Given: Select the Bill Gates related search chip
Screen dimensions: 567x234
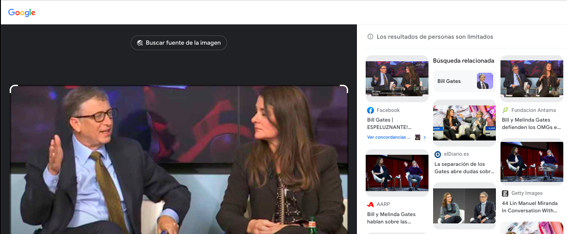Looking at the screenshot, I should click(464, 81).
